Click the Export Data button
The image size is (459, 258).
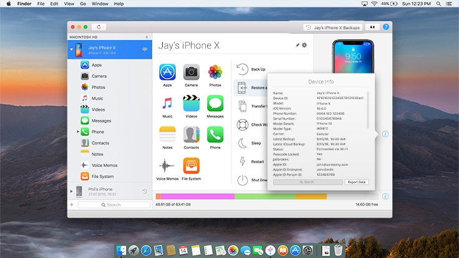[356, 182]
